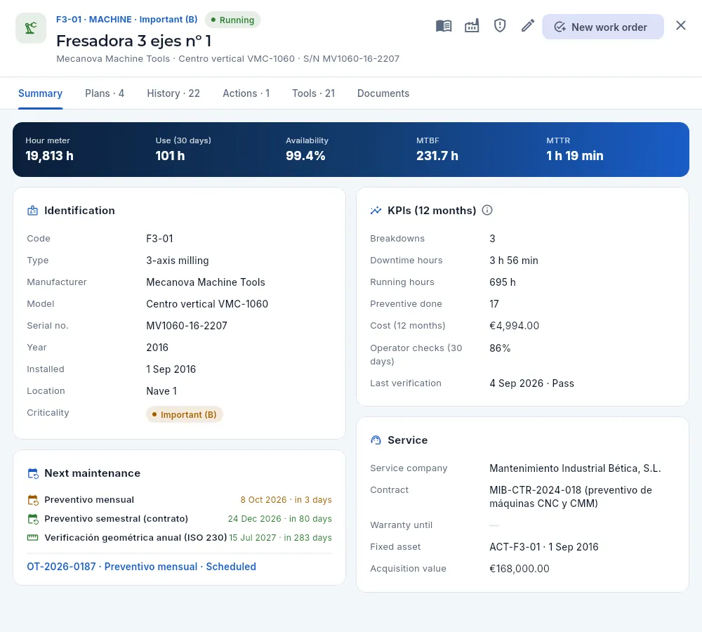
Task: Click the KPIs trend chart icon
Action: (x=376, y=211)
